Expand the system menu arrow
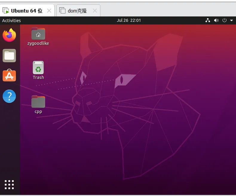Viewport: 236px width, 196px height. tap(232, 20)
